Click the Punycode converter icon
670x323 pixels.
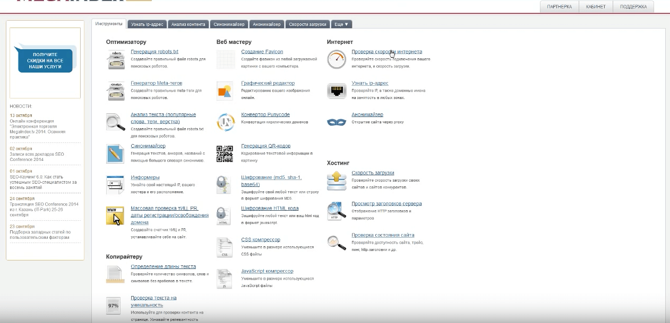click(225, 122)
